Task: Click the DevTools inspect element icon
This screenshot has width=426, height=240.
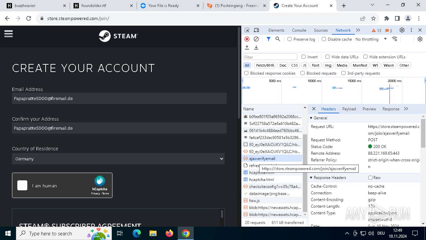Action: [247, 30]
